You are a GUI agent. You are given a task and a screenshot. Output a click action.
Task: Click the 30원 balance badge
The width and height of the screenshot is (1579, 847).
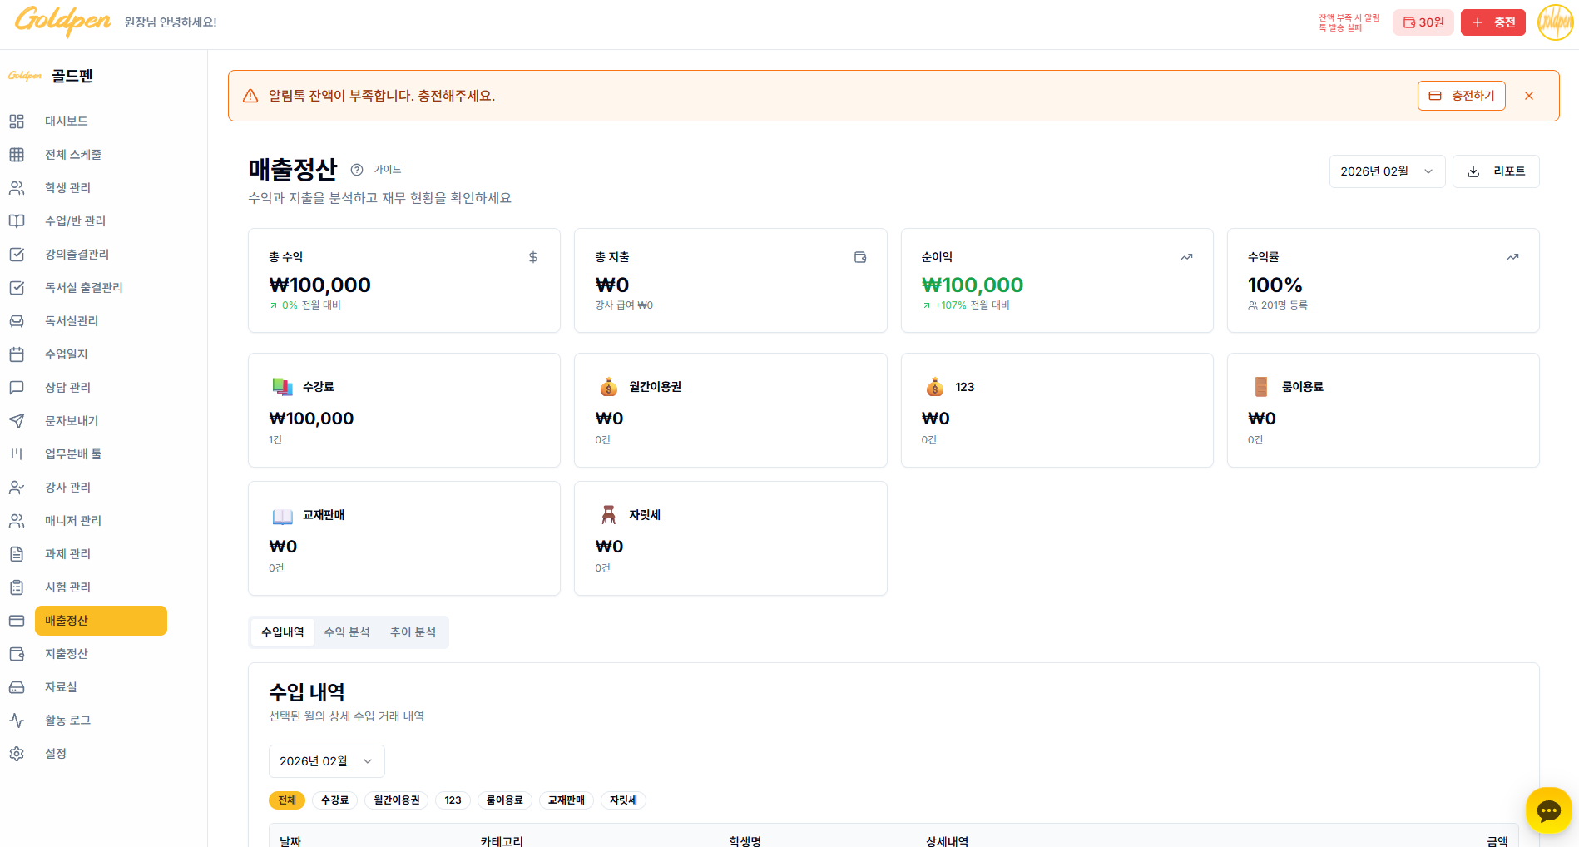[x=1423, y=22]
